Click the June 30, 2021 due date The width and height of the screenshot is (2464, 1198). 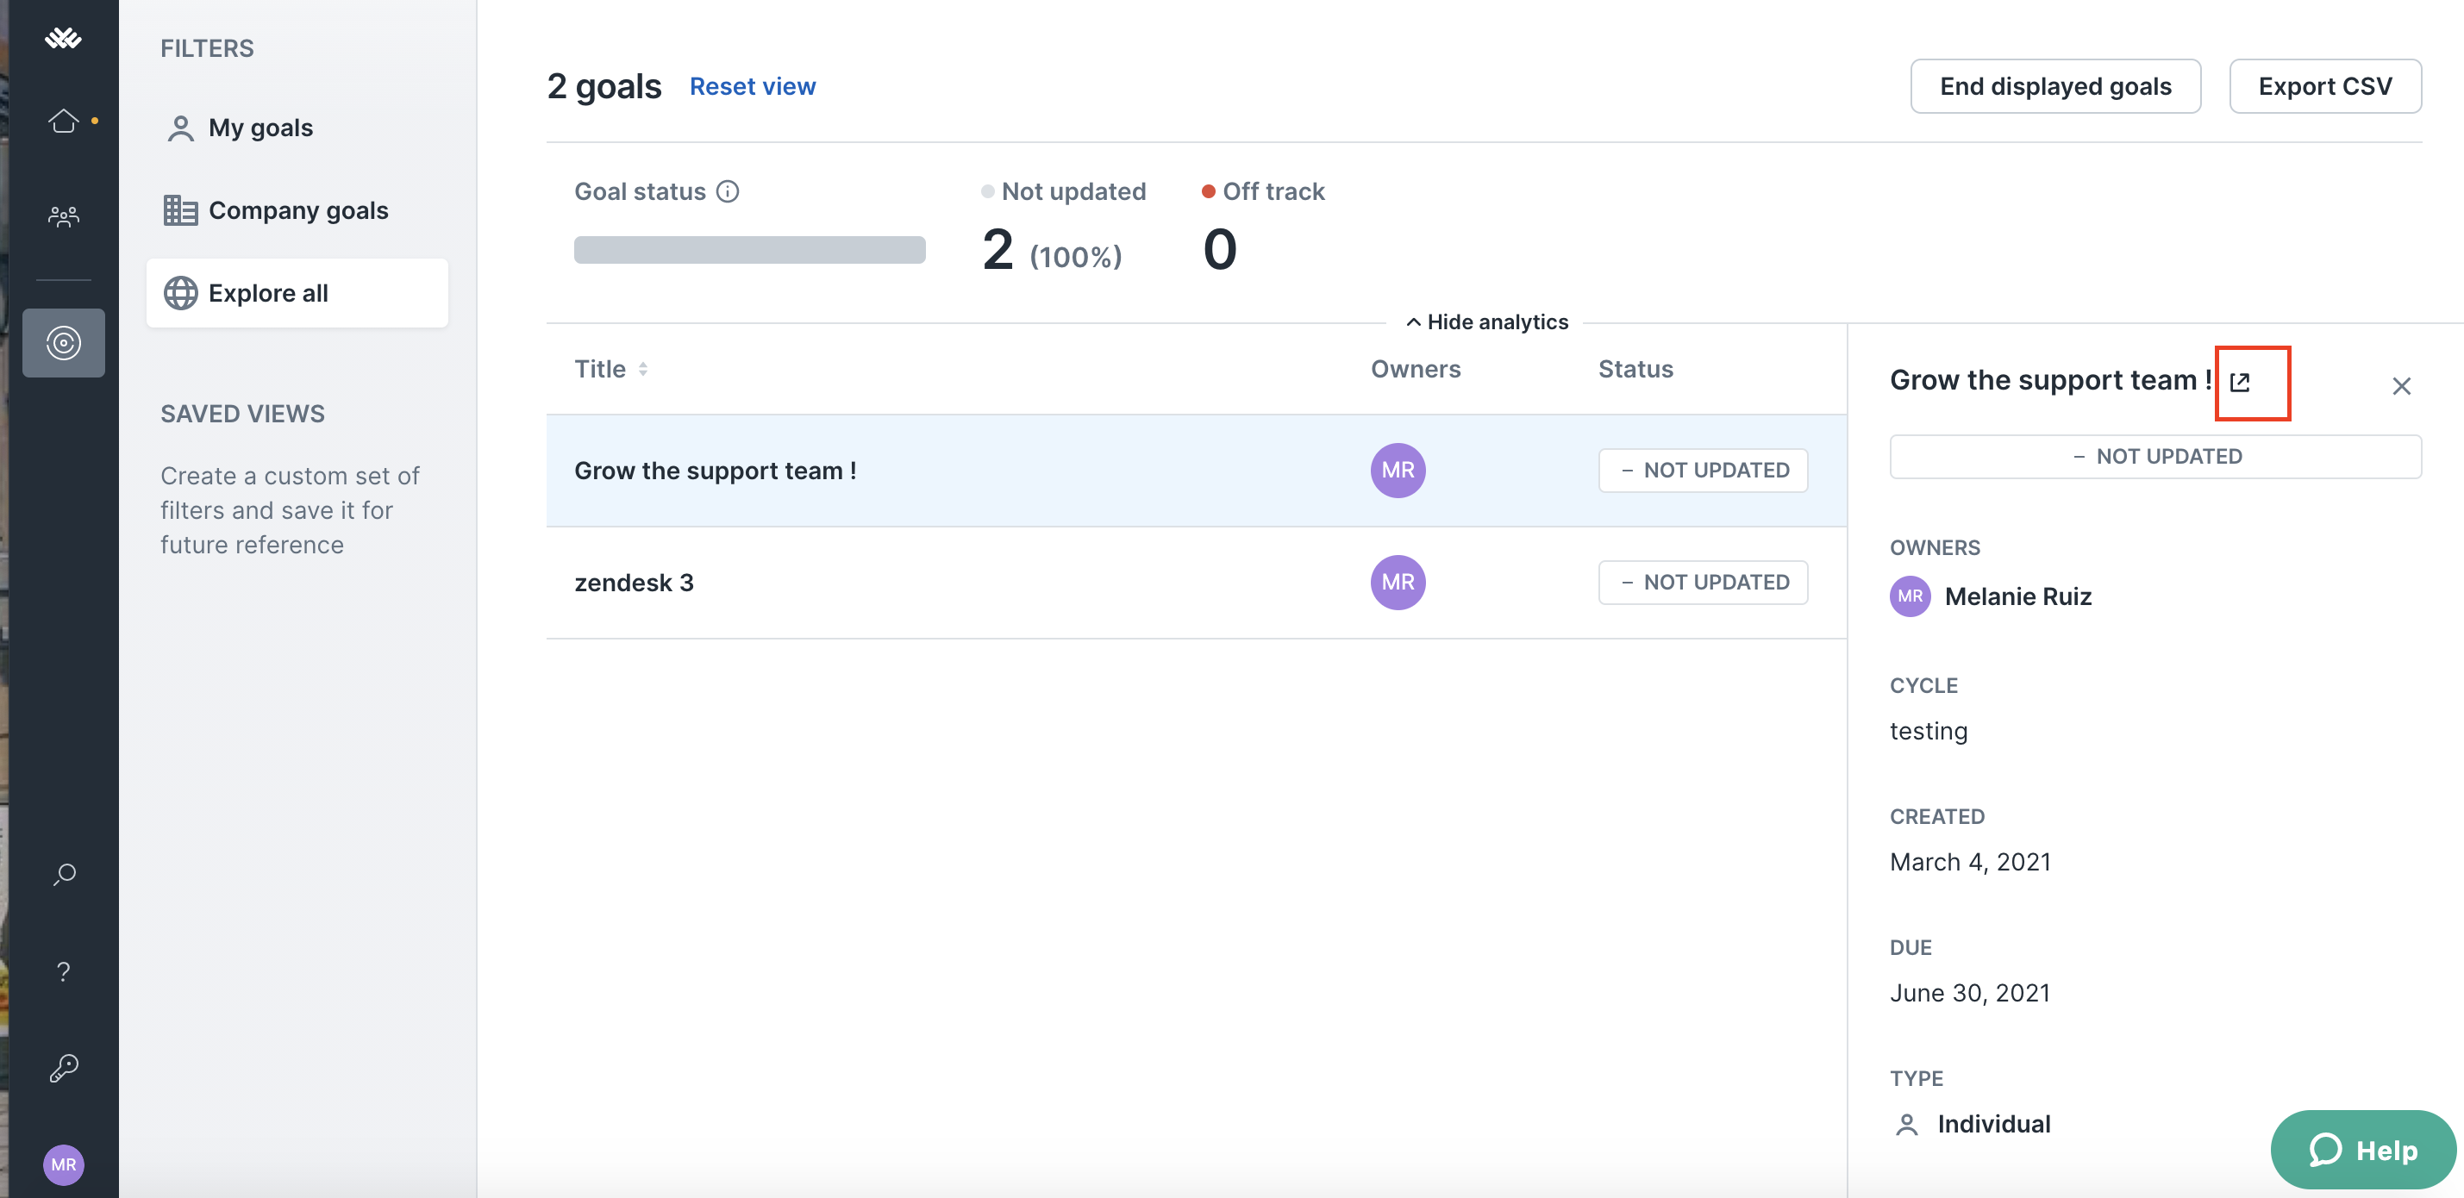coord(1969,994)
